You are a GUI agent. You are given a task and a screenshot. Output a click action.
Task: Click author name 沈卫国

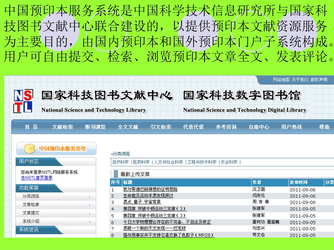(259, 189)
